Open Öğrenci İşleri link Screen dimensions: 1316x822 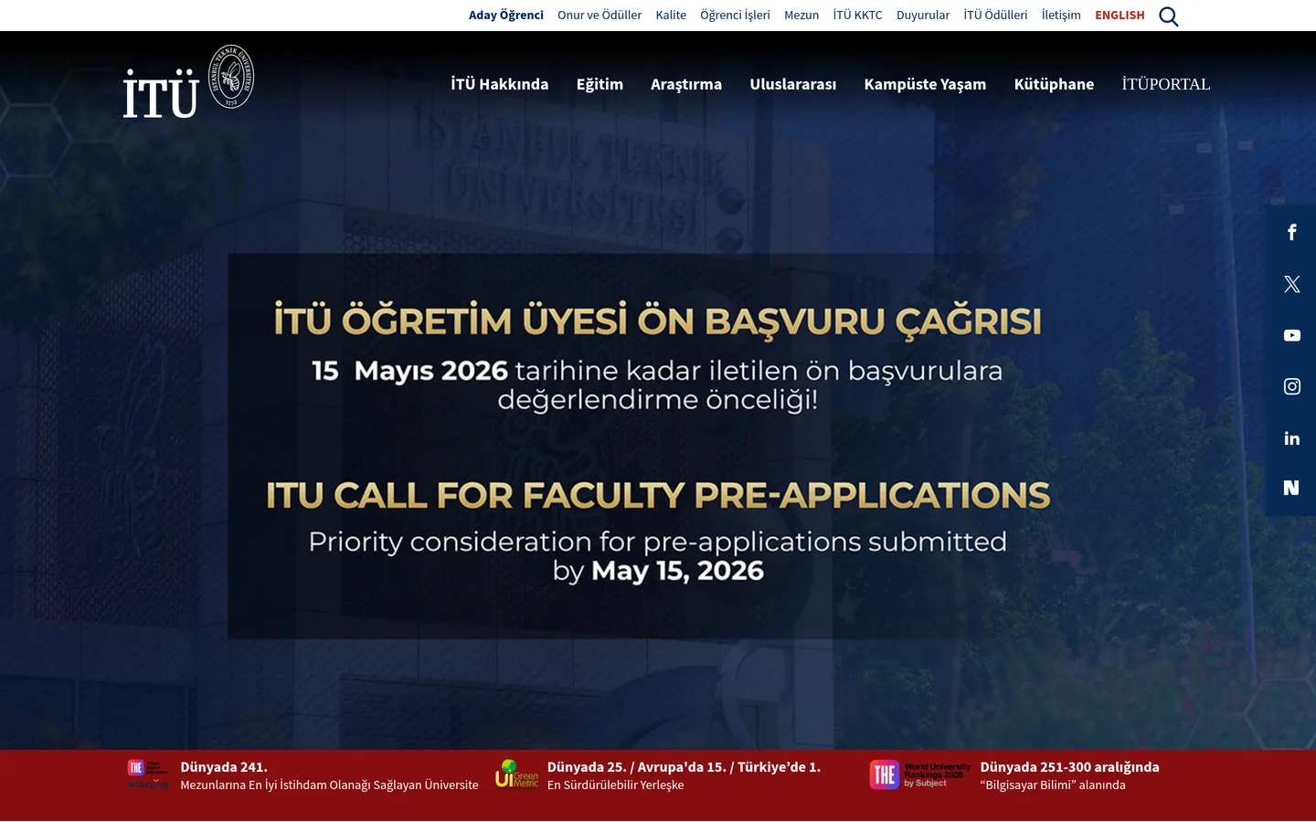click(735, 15)
